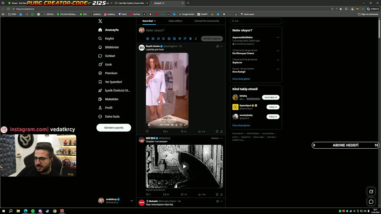This screenshot has width=381, height=214.
Task: Open İçerik Üreticisi Stüdyosu item
Action: click(x=114, y=90)
